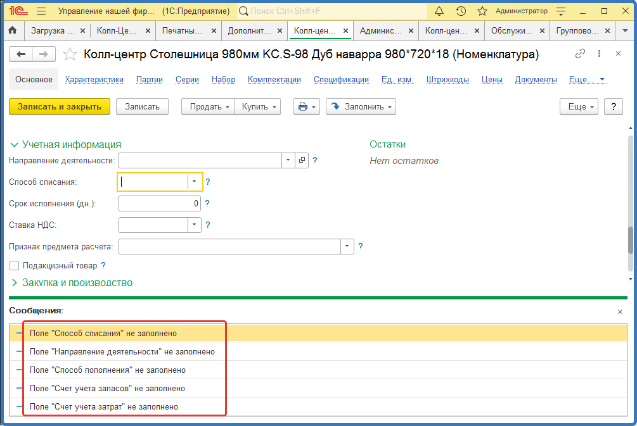Open the main hamburger menu
The image size is (637, 426).
(x=41, y=11)
